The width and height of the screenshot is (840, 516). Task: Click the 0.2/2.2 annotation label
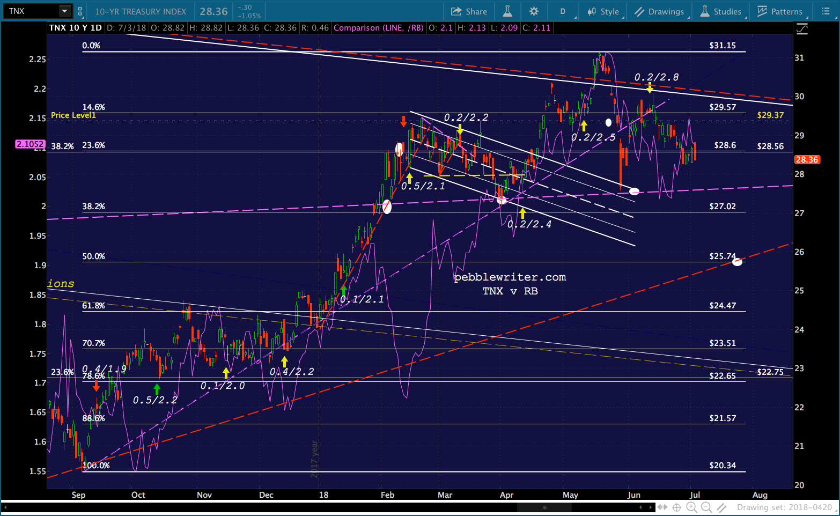(466, 117)
